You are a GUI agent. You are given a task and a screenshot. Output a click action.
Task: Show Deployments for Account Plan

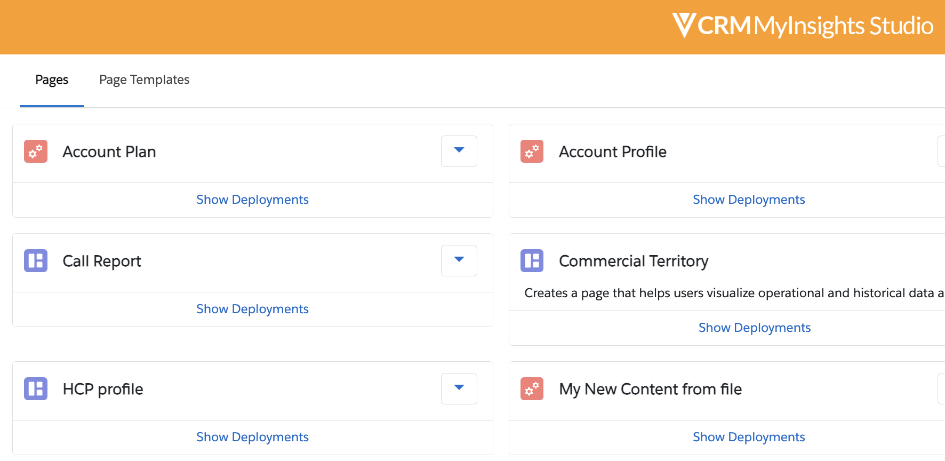(x=252, y=200)
